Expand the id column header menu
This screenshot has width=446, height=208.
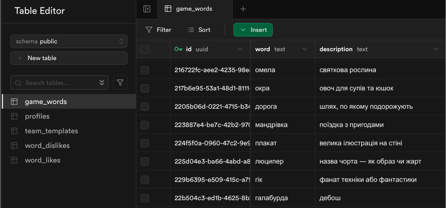click(240, 49)
